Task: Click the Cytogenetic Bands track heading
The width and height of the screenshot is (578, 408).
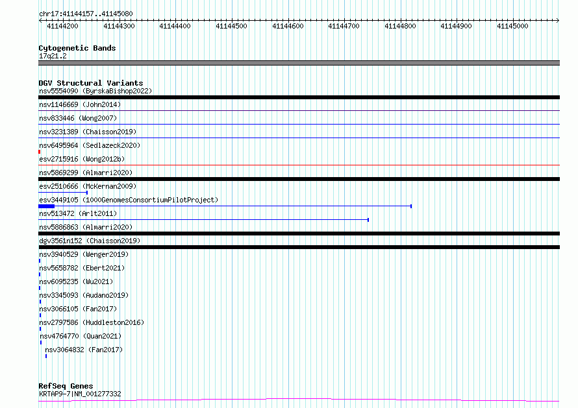Action: coord(77,48)
